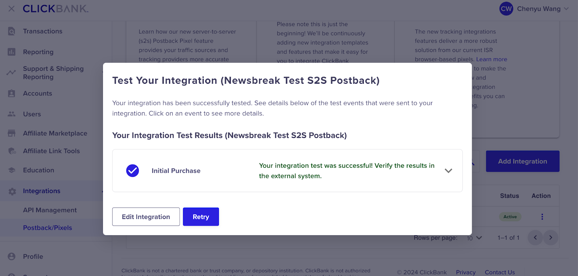Viewport: 578px width, 276px height.
Task: Click the Your Integration Test Results heading
Action: point(229,135)
